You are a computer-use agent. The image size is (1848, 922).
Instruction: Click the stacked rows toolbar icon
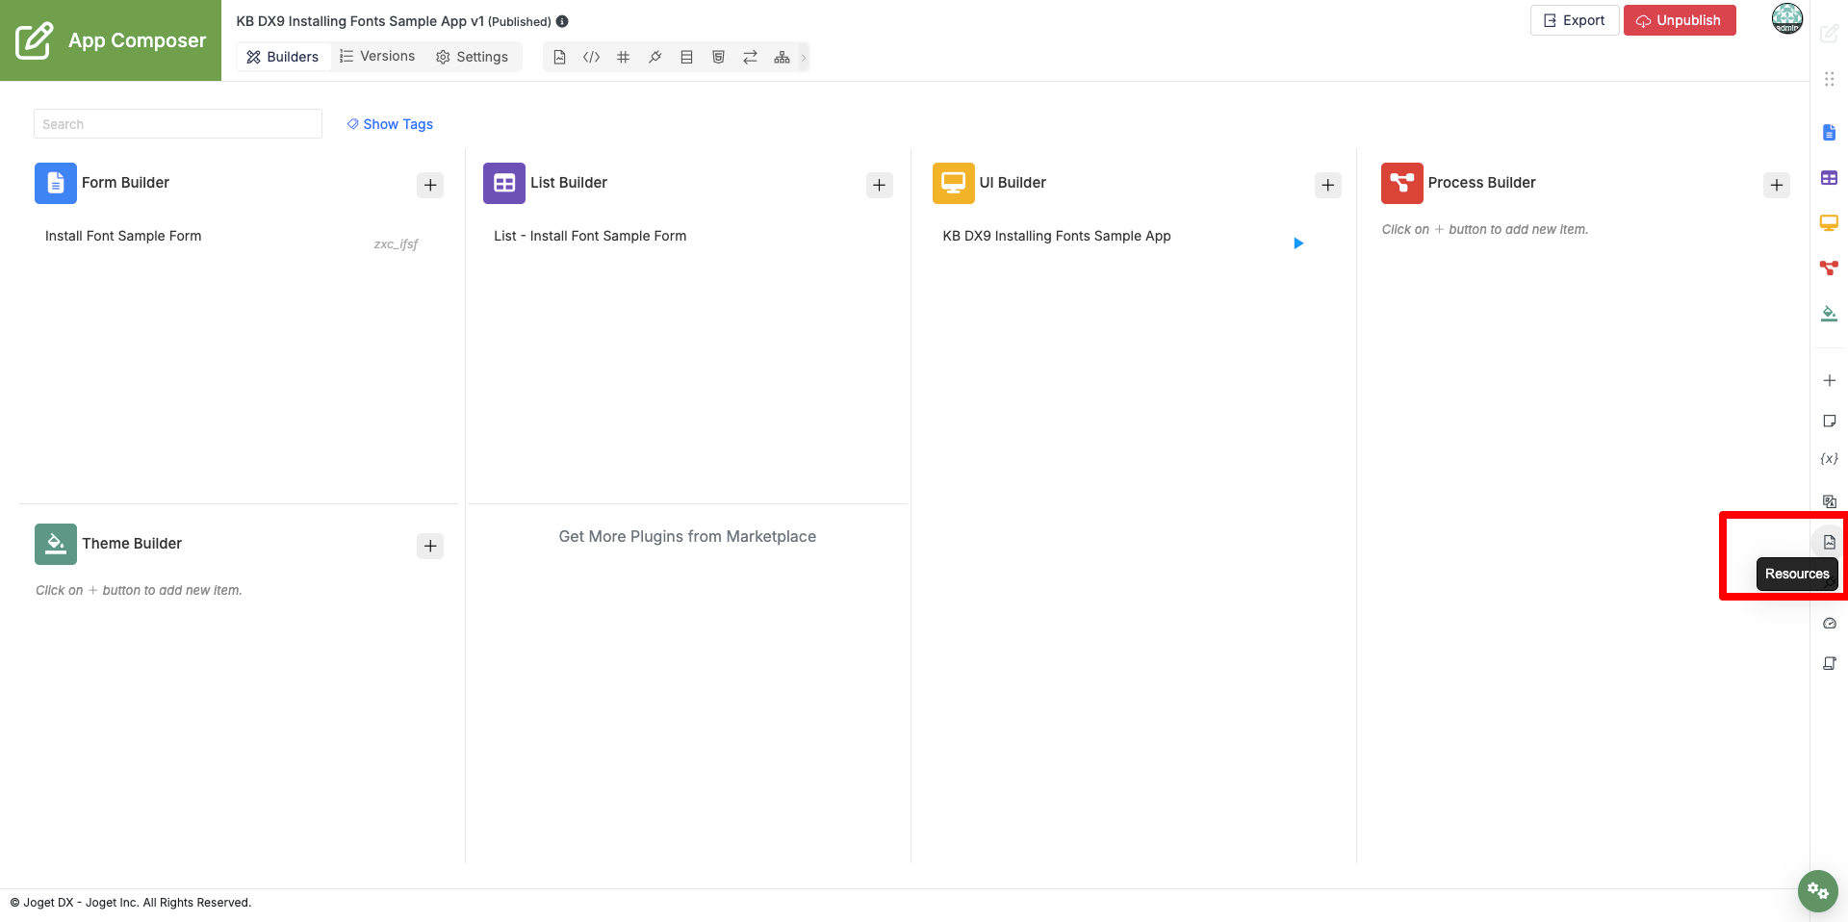(x=686, y=57)
